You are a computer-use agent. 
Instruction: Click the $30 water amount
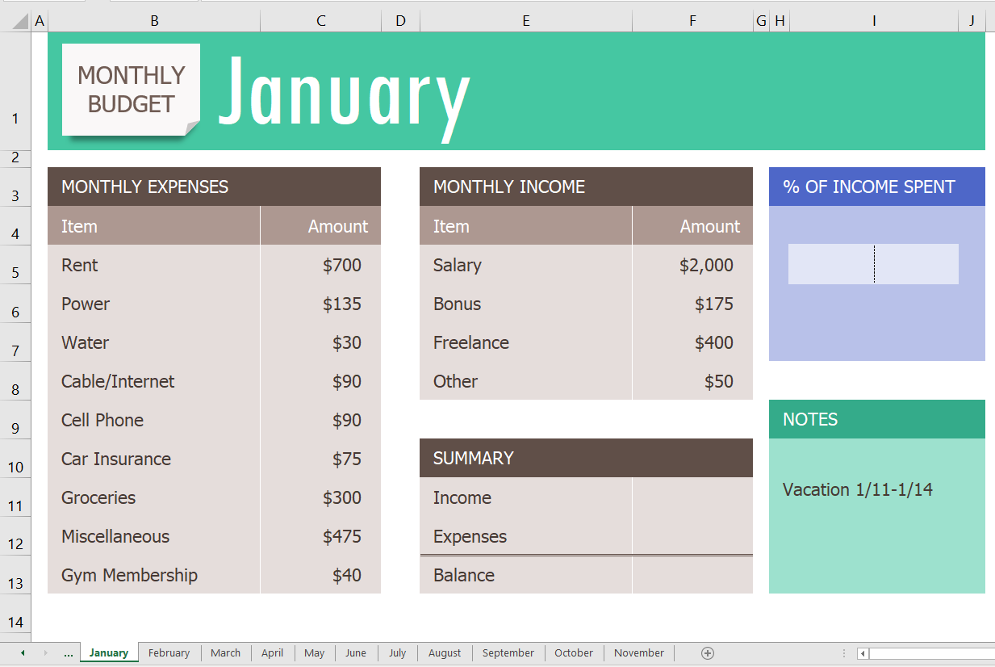pos(320,342)
